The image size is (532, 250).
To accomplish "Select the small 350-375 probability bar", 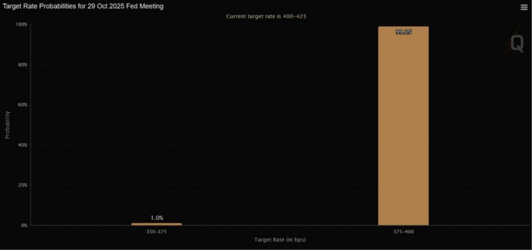I will pyautogui.click(x=157, y=224).
